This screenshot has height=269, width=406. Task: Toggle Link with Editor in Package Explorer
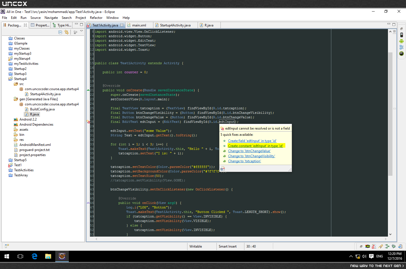(x=67, y=32)
